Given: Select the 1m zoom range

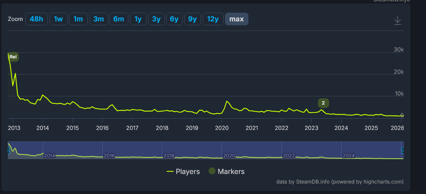Looking at the screenshot, I should click(x=78, y=19).
